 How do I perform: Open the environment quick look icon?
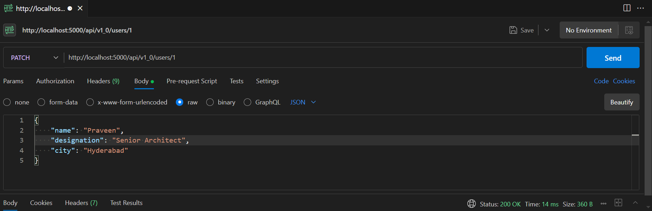tap(629, 30)
